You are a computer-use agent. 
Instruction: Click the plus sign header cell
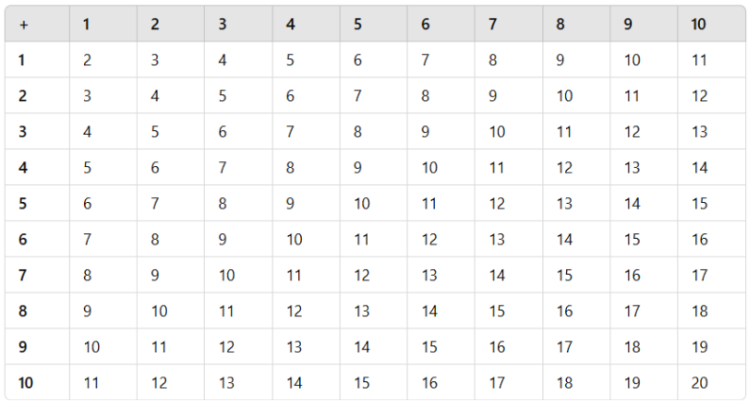point(24,25)
